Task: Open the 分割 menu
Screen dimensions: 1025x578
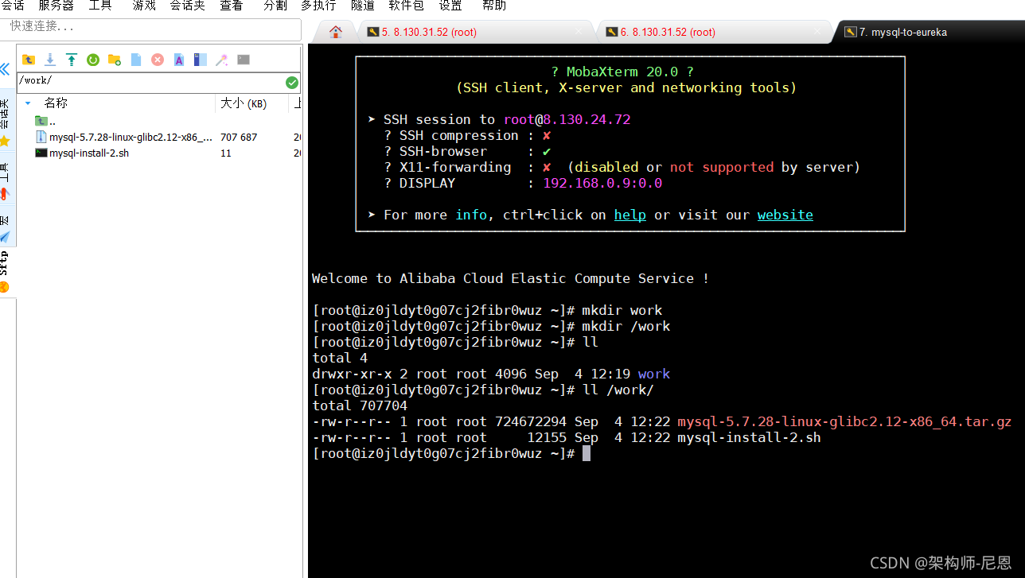Action: pos(275,6)
